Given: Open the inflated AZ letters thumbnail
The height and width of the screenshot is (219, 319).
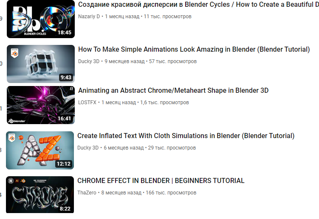Looking at the screenshot, I should pos(40,150).
